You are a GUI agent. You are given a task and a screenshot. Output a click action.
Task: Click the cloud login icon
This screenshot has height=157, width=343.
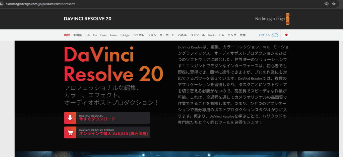(x=275, y=35)
